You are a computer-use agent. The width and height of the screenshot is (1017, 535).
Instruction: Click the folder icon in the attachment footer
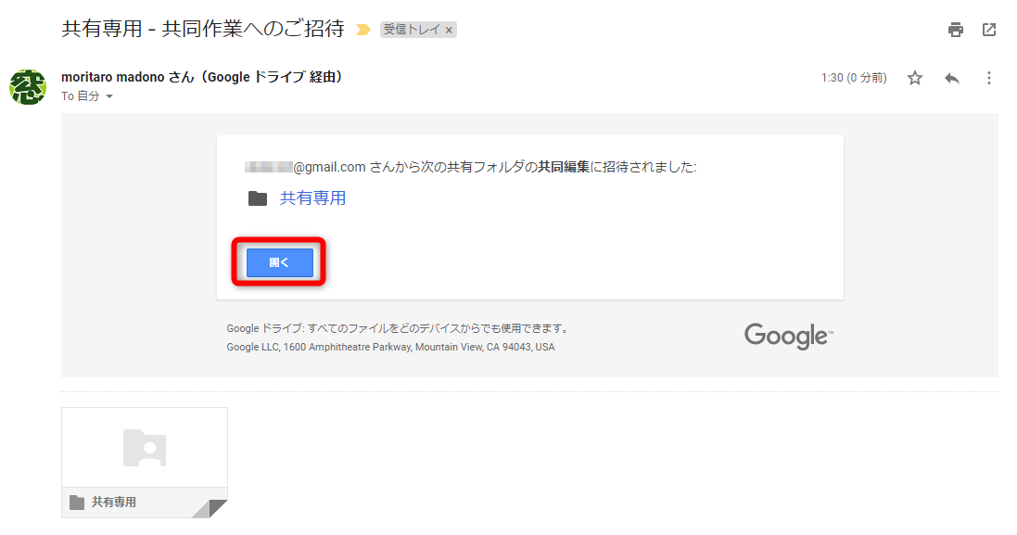point(75,502)
